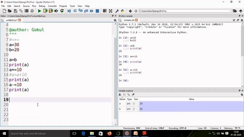Start debugging the file
244x137 pixels.
[x=69, y=11]
